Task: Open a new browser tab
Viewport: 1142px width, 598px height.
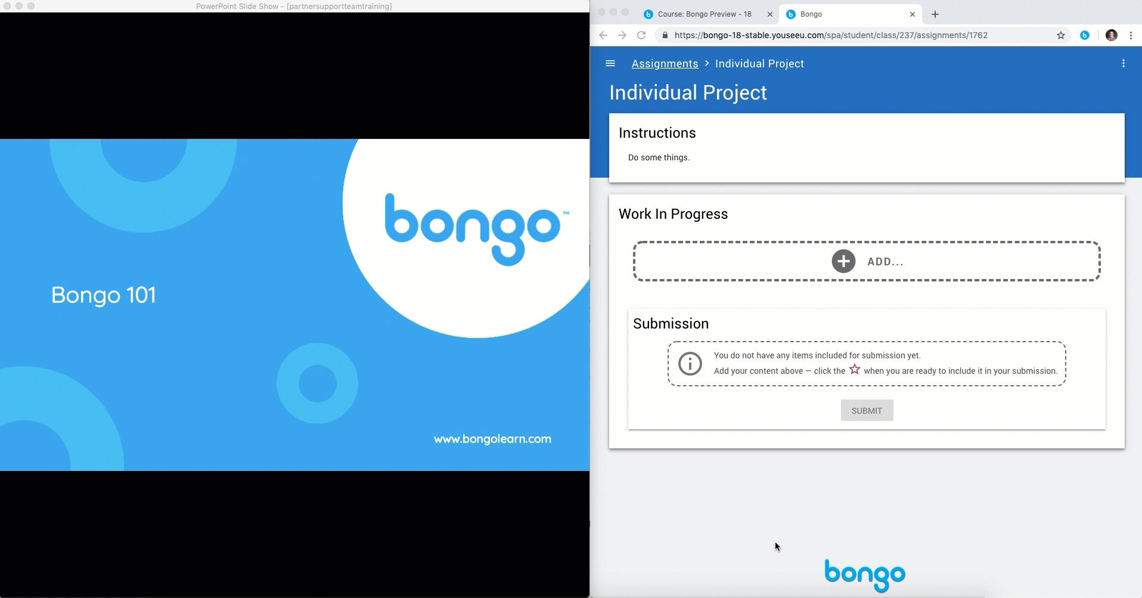Action: tap(935, 14)
